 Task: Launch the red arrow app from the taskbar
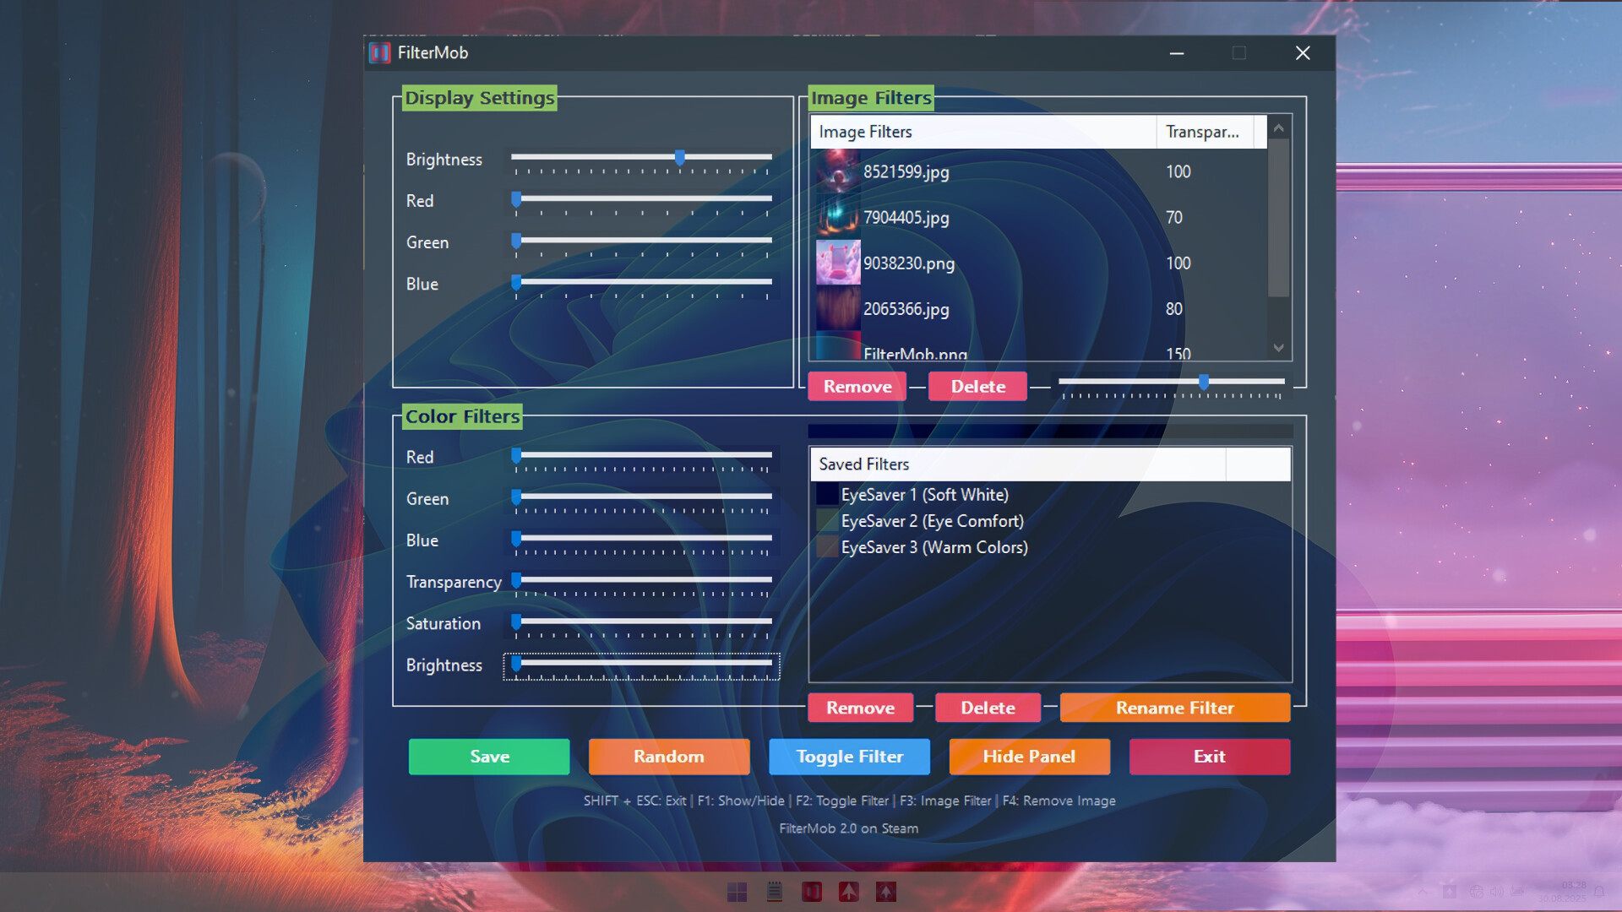pyautogui.click(x=849, y=891)
